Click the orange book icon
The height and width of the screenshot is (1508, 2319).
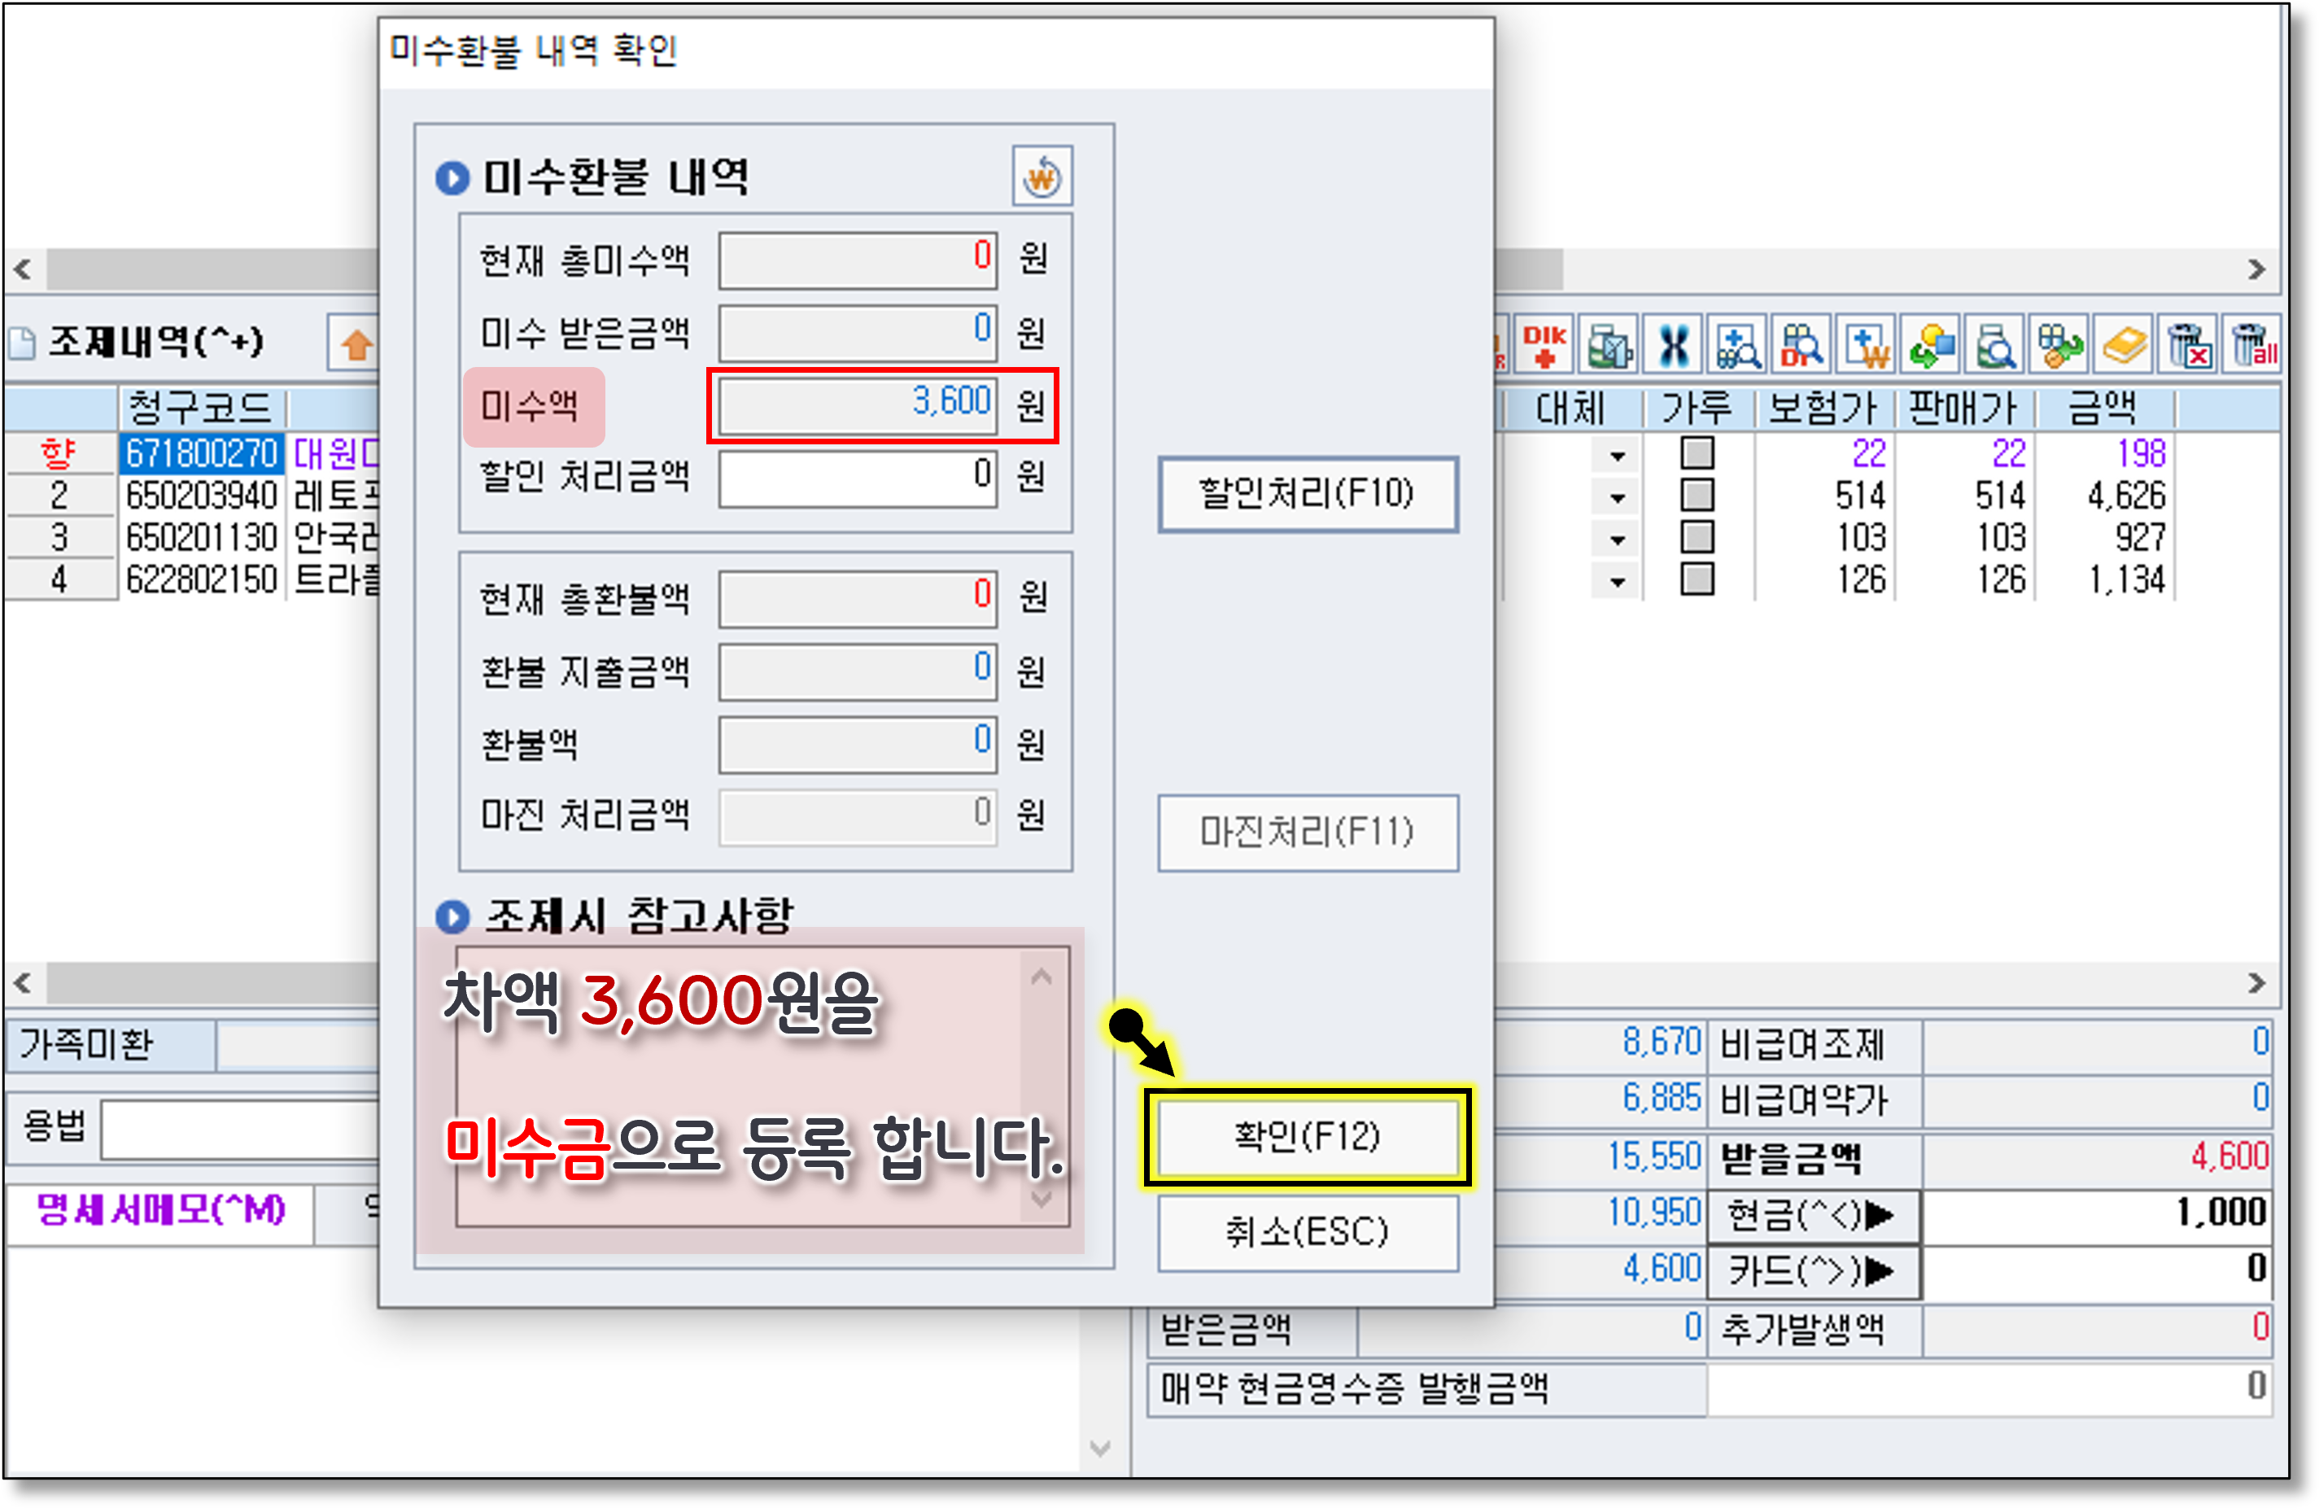tap(2125, 345)
